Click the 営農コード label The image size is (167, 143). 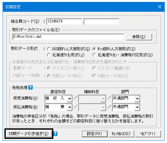pyautogui.click(x=23, y=68)
